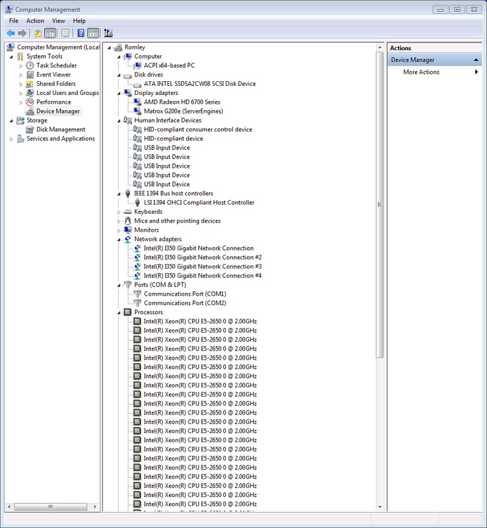The image size is (487, 528).
Task: Click More Actions in the Actions pane
Action: point(421,72)
